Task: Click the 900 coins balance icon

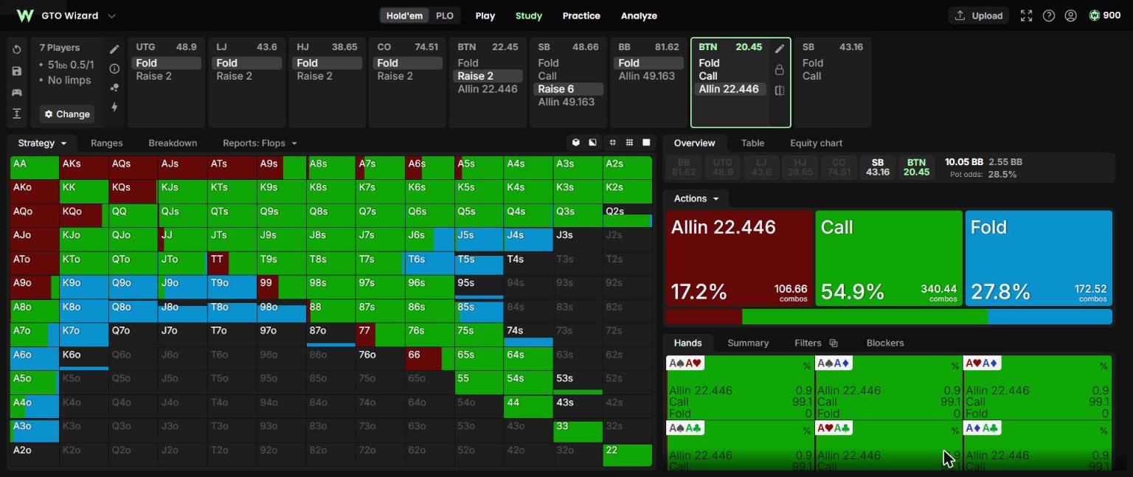Action: coord(1095,15)
